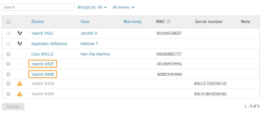The image size is (265, 114).
Task: Check the box for Cisco SPA112 row
Action: [8, 54]
